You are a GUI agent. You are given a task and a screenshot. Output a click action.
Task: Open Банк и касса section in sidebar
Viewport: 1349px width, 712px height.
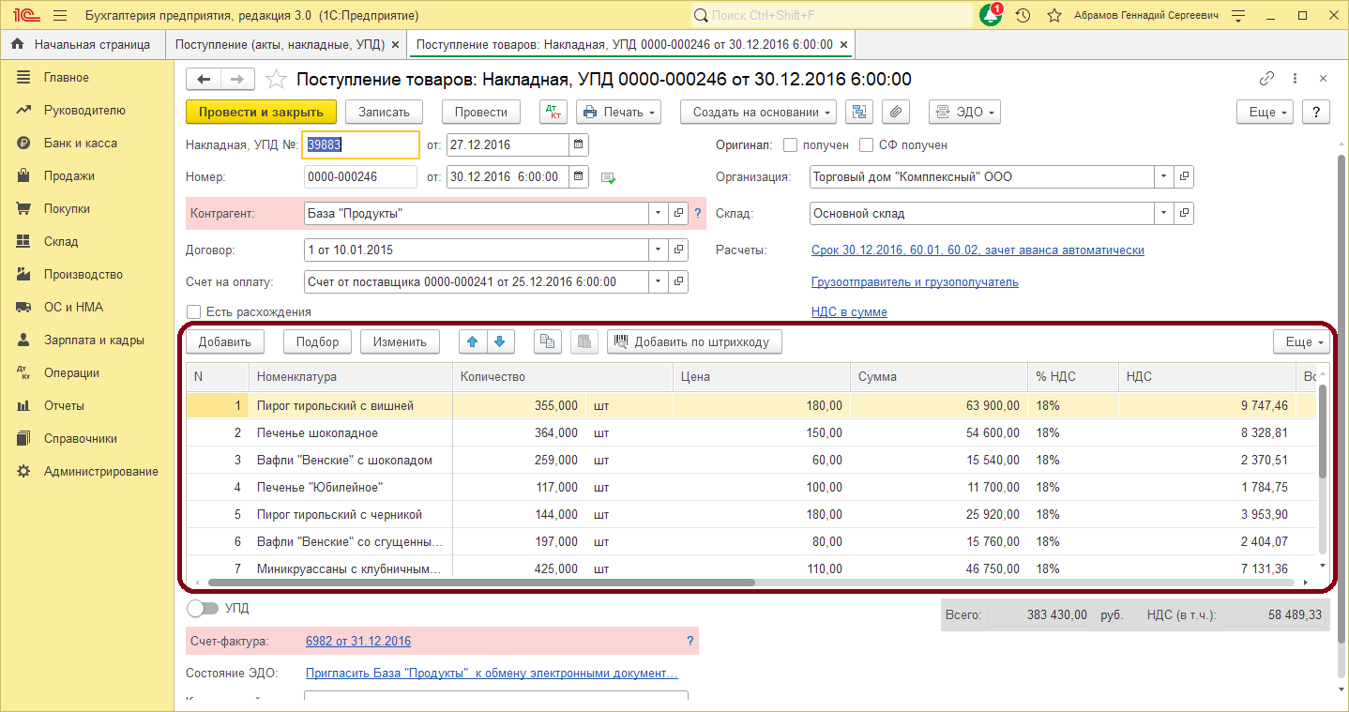click(80, 143)
